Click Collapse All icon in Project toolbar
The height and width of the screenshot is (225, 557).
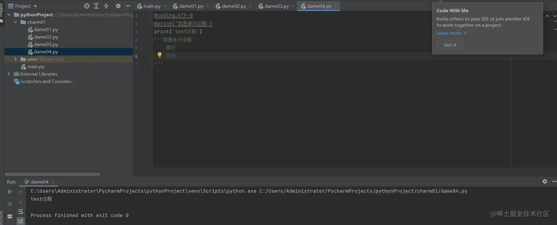pyautogui.click(x=106, y=6)
